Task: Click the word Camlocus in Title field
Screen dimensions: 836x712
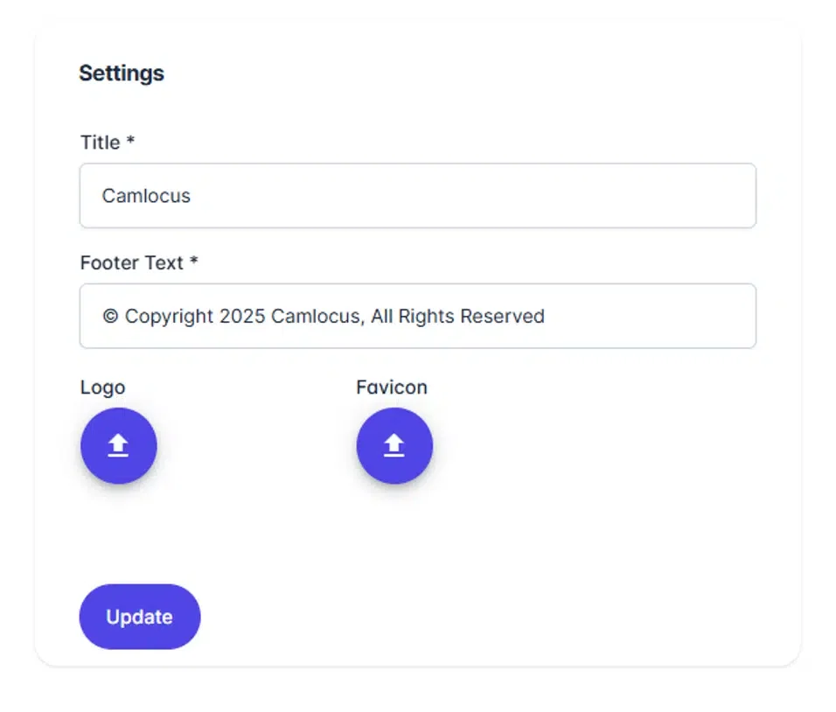Action: (x=146, y=196)
